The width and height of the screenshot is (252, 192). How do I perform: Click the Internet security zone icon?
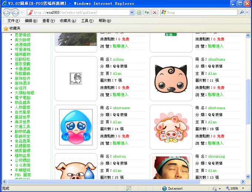pos(165,188)
